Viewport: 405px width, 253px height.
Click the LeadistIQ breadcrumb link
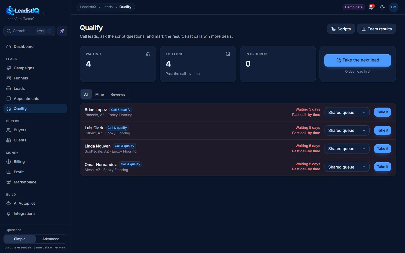(88, 7)
